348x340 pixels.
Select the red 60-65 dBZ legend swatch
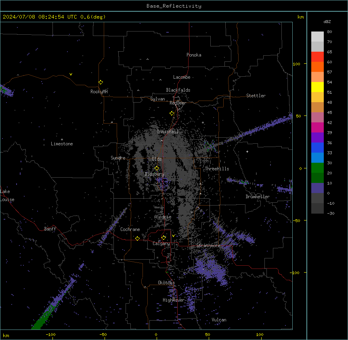pyautogui.click(x=317, y=57)
